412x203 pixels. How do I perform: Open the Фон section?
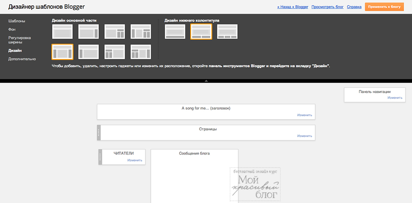(12, 29)
